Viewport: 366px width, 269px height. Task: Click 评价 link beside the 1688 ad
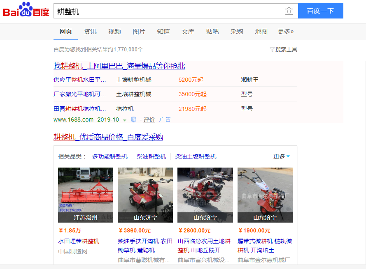[x=149, y=120]
